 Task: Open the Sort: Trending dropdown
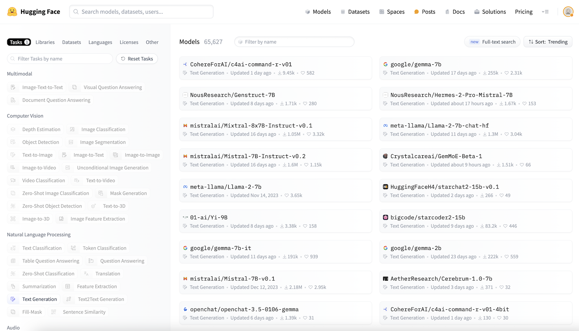pos(548,42)
